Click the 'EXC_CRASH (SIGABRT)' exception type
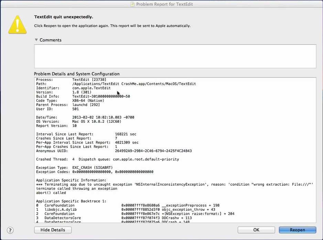 pos(92,168)
